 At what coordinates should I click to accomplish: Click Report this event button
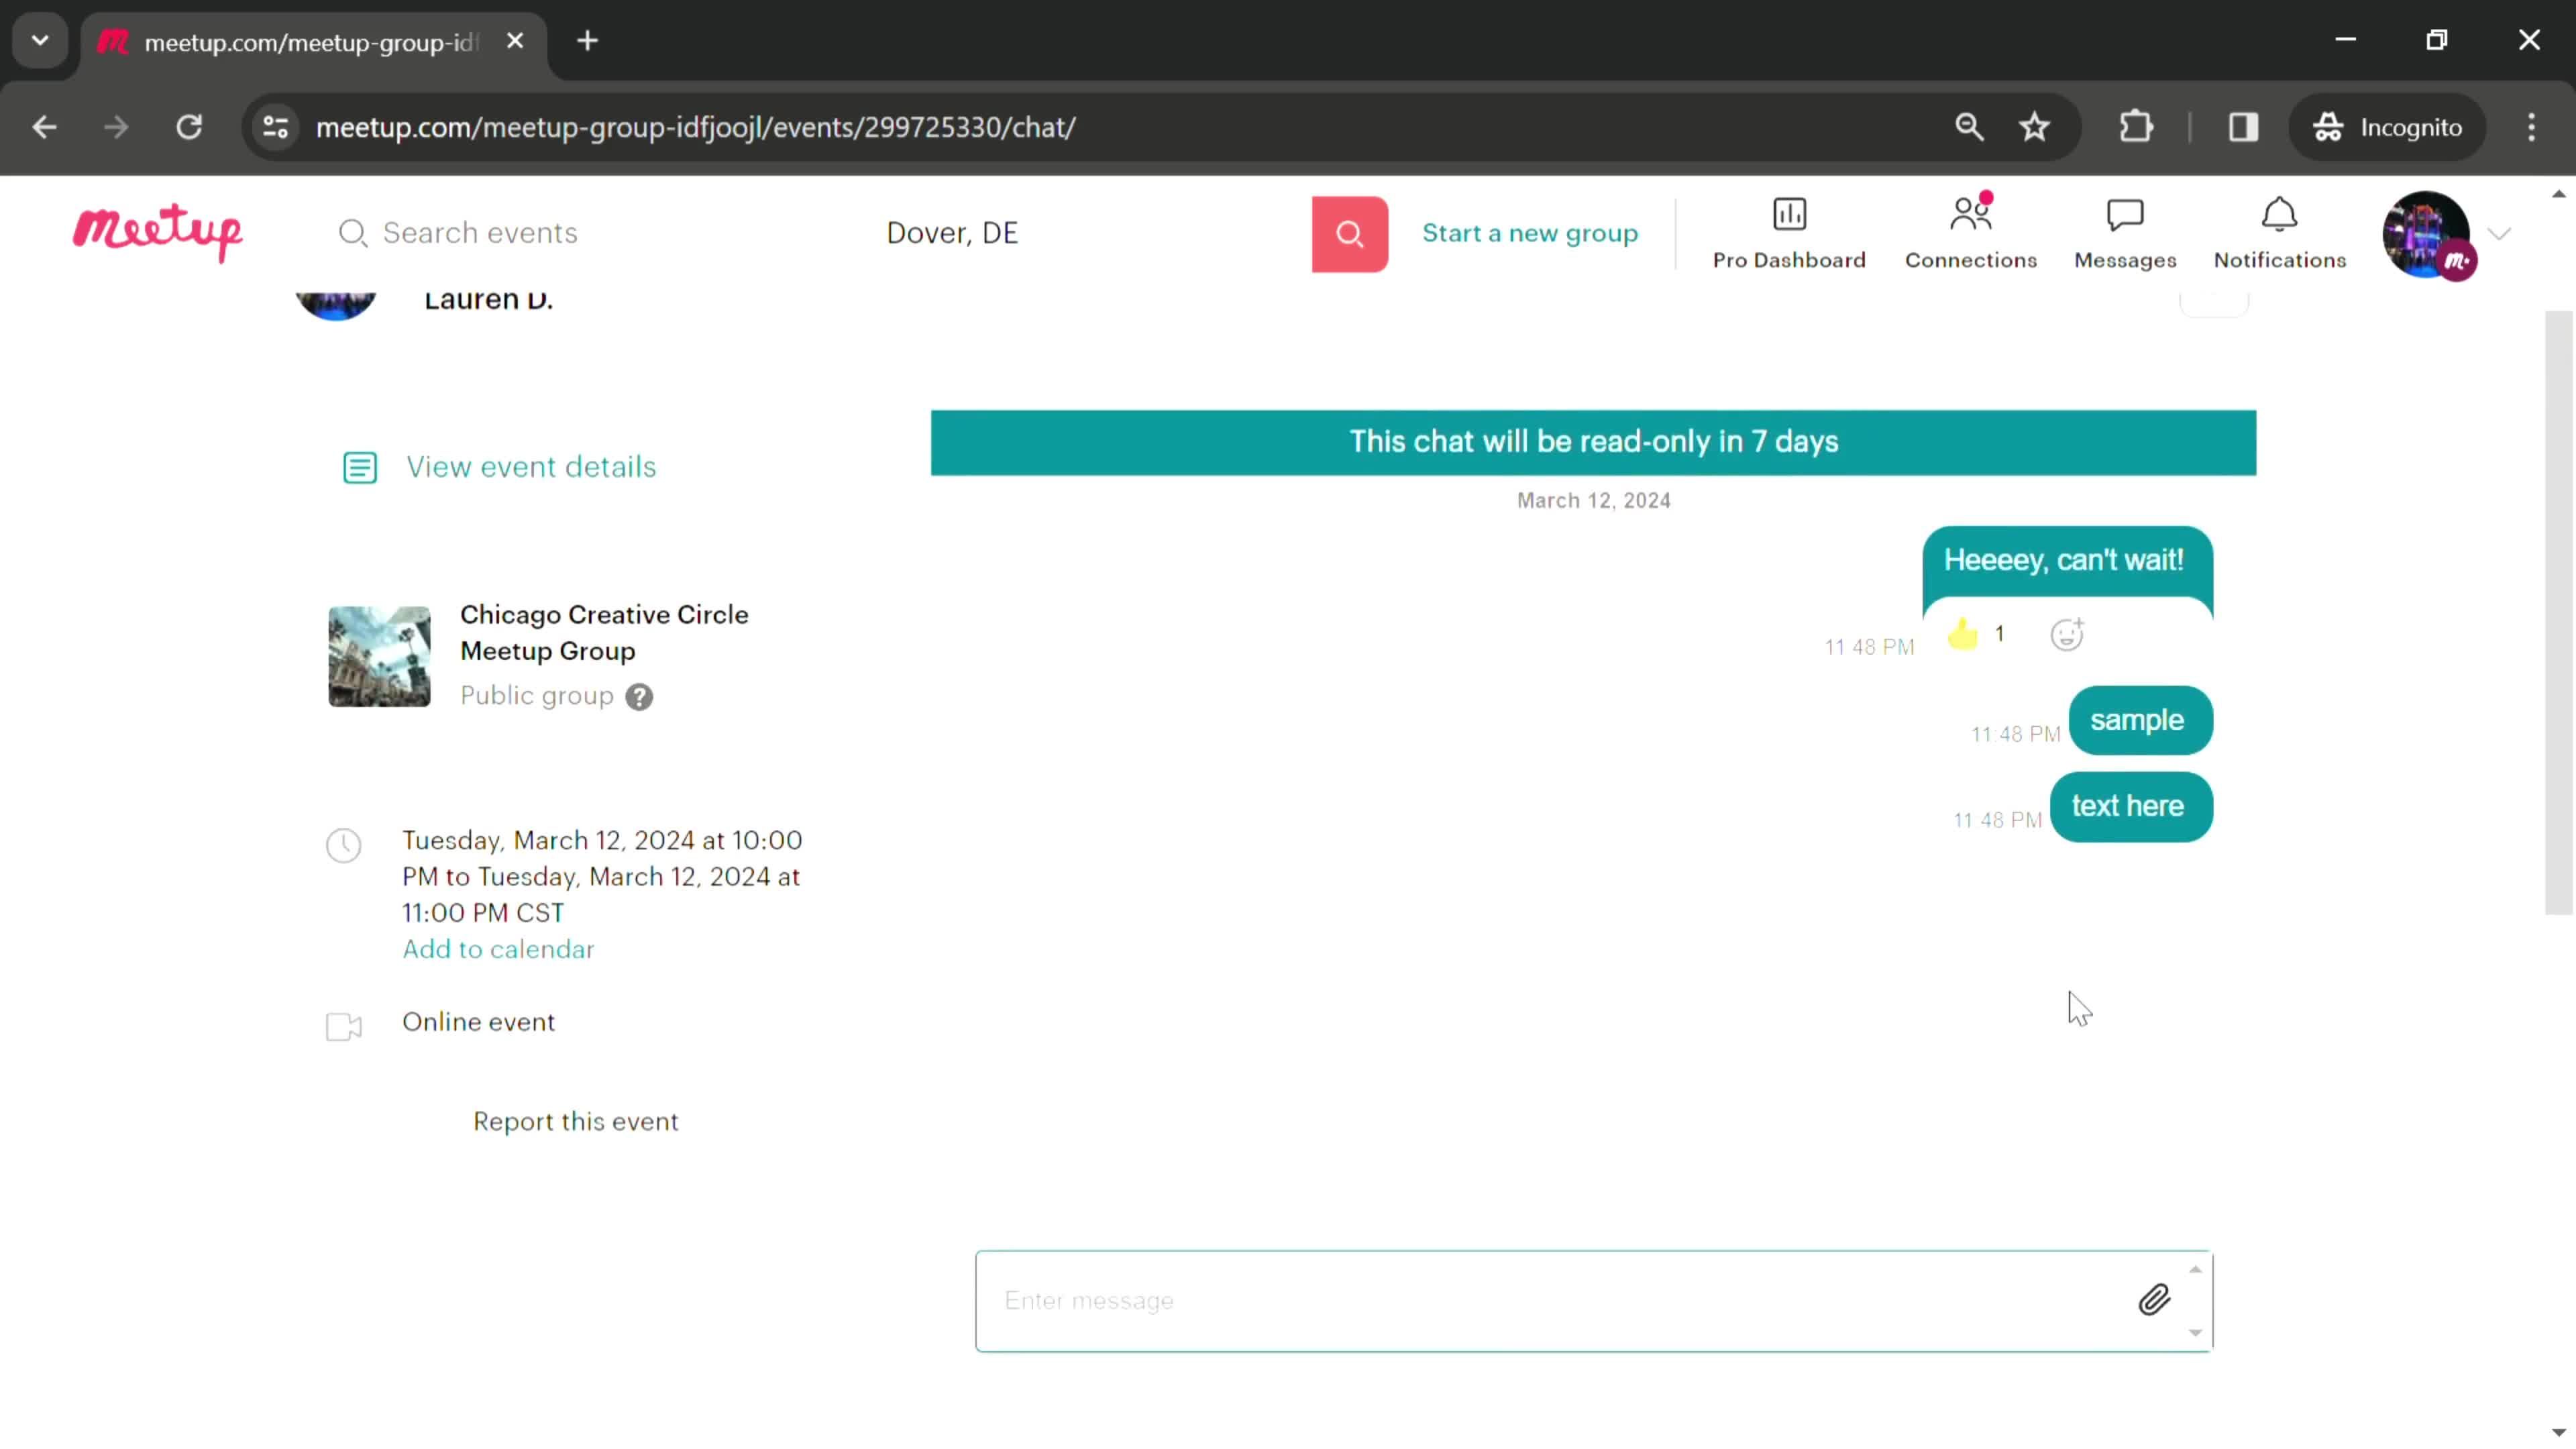pyautogui.click(x=575, y=1120)
